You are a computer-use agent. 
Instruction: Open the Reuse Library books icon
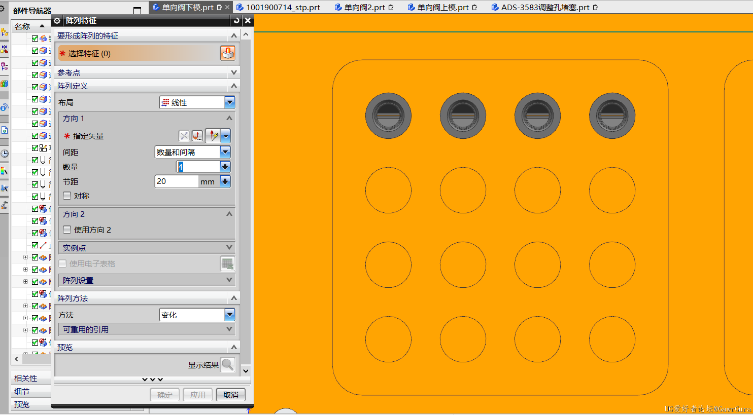(4, 83)
